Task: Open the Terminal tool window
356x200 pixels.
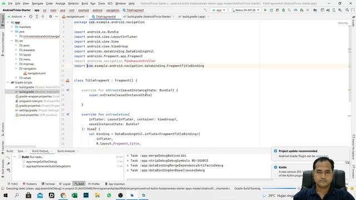Action: (x=48, y=184)
